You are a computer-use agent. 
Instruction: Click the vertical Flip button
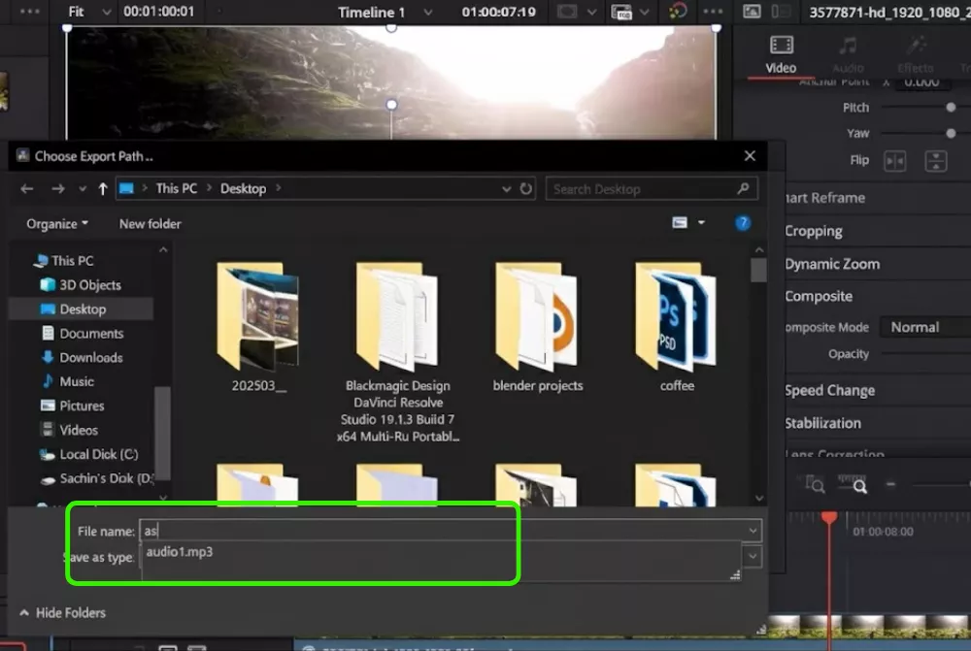(935, 161)
